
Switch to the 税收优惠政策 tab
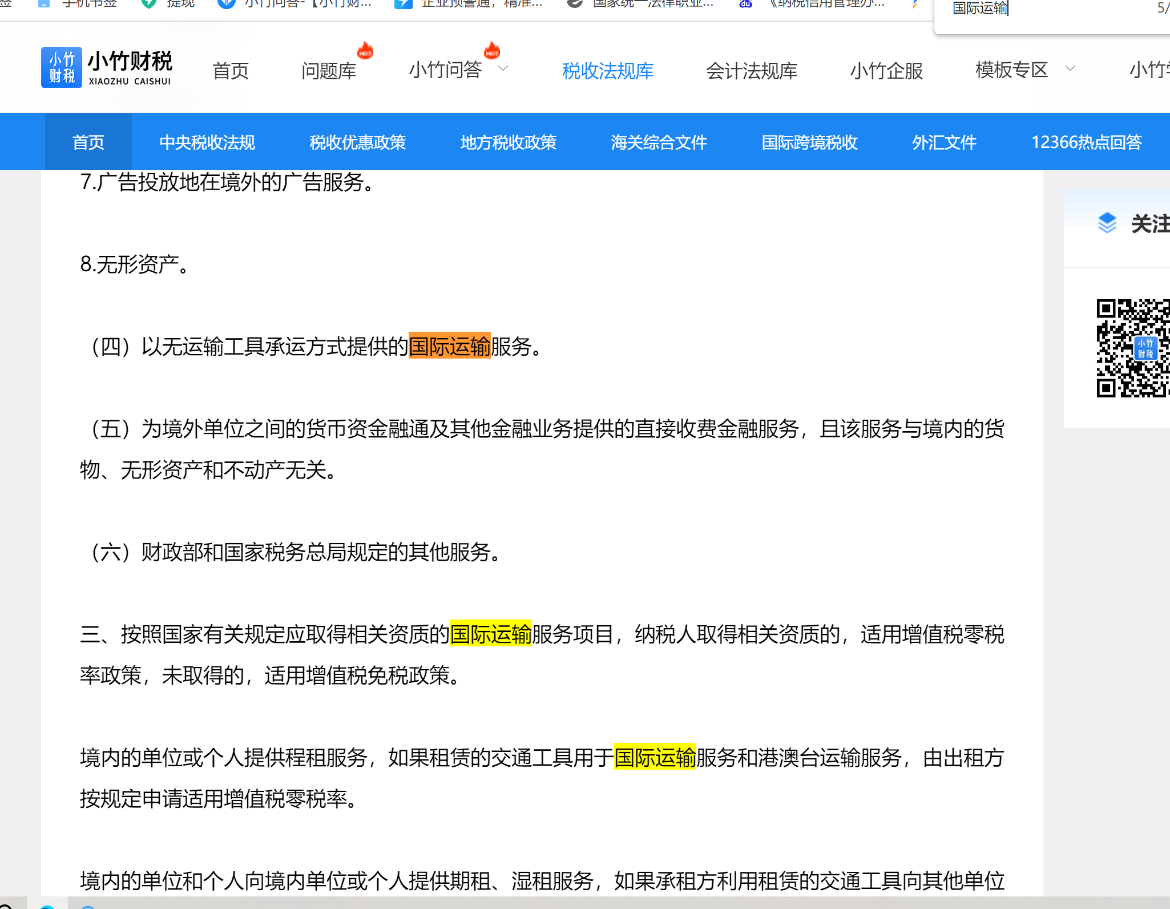pyautogui.click(x=357, y=142)
